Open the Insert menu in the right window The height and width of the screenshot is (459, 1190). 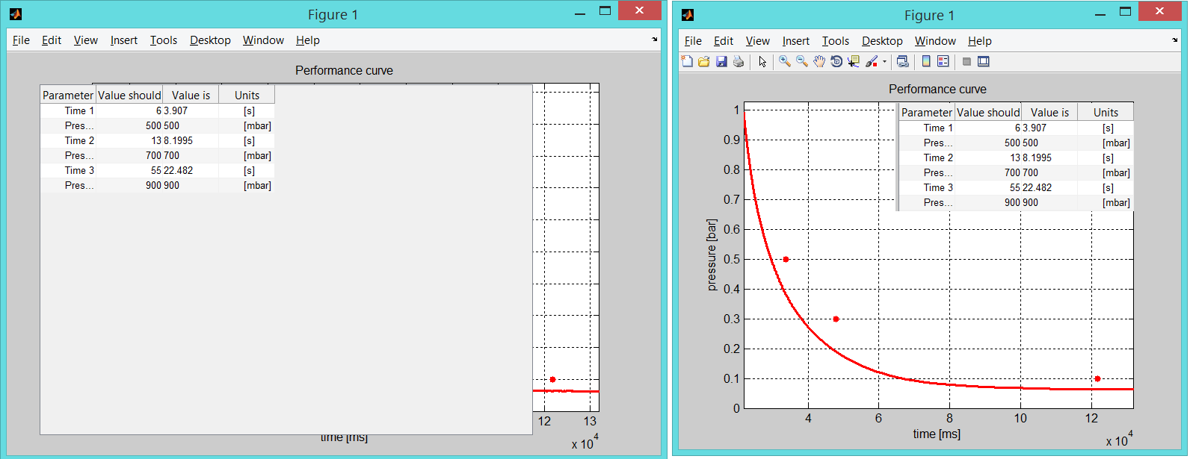tap(795, 41)
